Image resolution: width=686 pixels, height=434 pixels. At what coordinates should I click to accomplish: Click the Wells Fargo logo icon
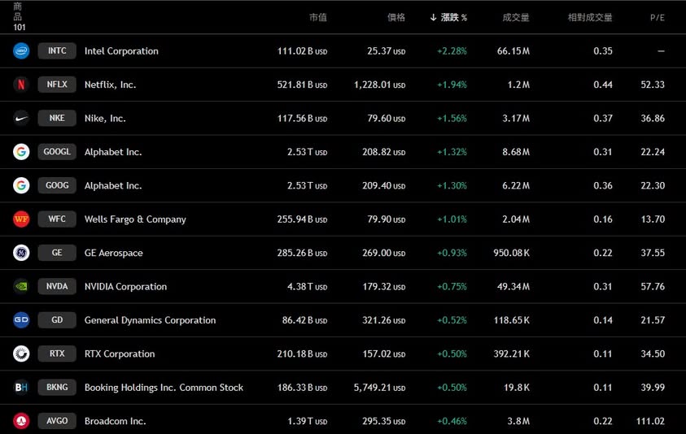pos(21,219)
